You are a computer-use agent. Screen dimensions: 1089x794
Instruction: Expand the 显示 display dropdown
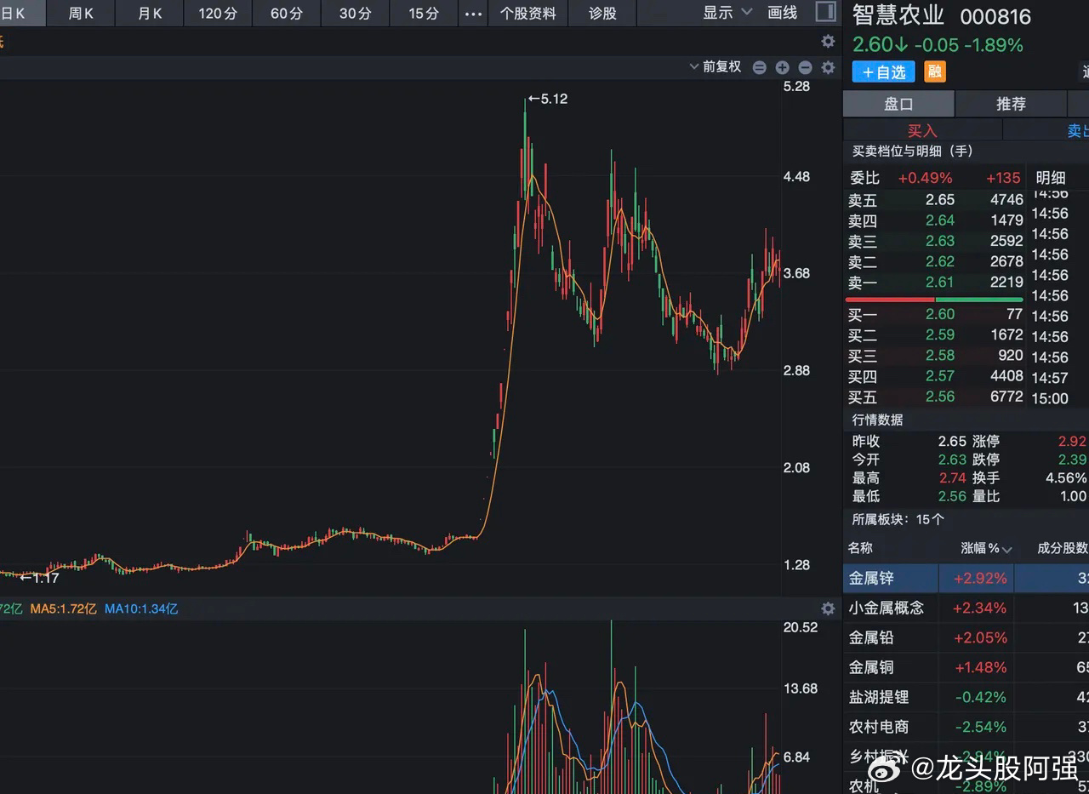pos(727,13)
